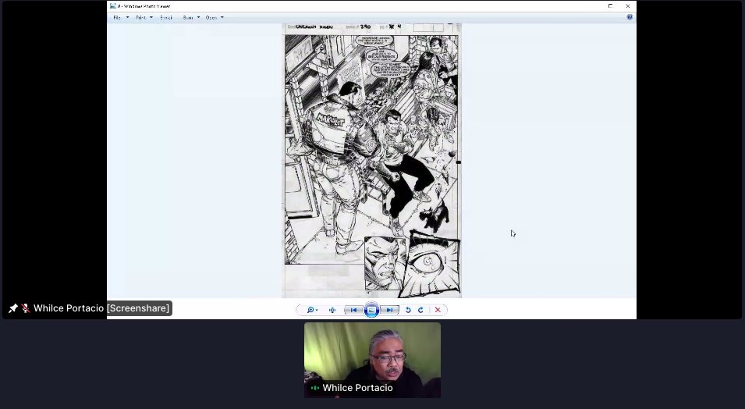Delete the image with the red X
Viewport: 745px width, 409px height.
click(x=438, y=310)
